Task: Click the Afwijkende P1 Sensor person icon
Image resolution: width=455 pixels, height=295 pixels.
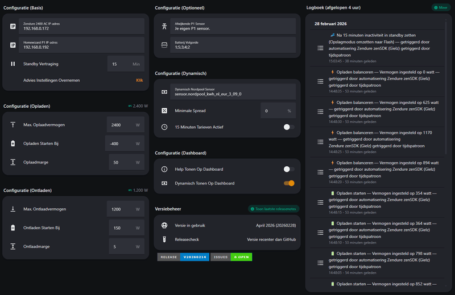Action: [x=164, y=26]
